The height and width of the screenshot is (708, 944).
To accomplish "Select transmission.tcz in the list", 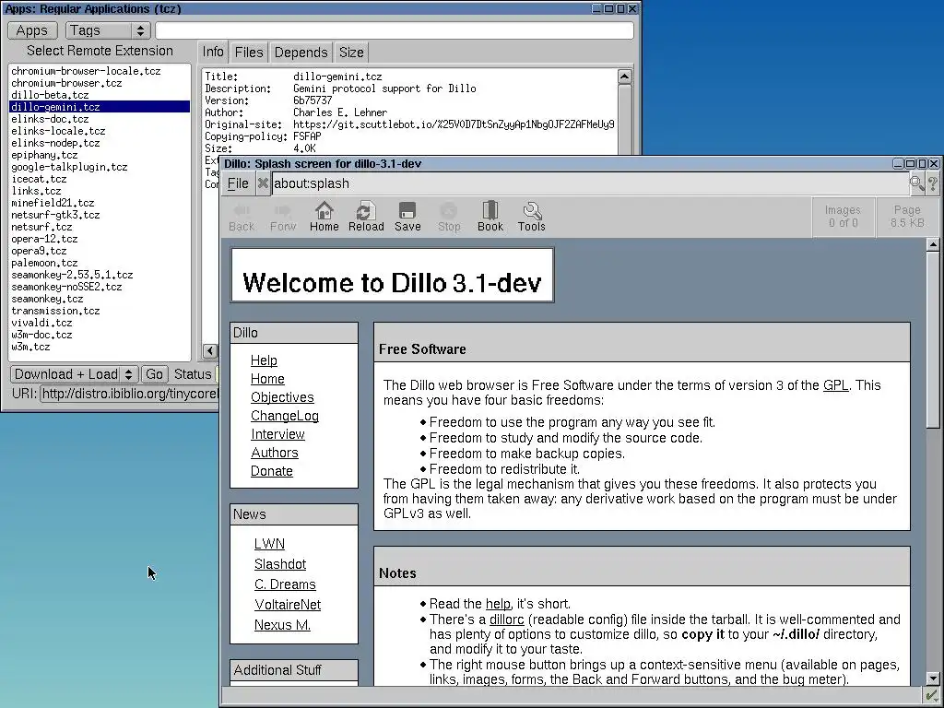I will 100,311.
